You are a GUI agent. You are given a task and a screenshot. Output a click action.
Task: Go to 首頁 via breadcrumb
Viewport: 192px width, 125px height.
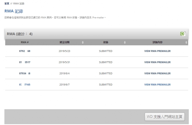tap(7, 3)
